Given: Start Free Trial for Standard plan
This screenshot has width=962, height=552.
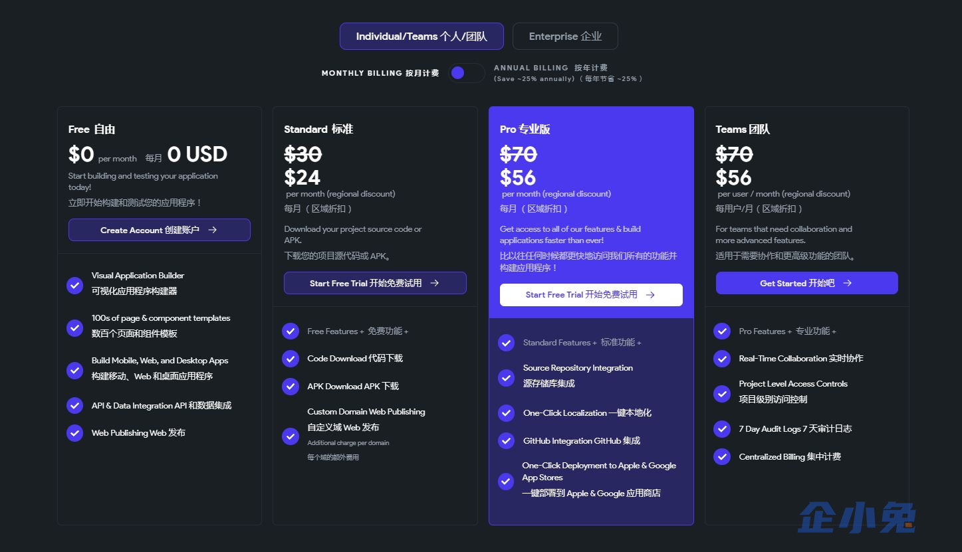Looking at the screenshot, I should pos(375,283).
